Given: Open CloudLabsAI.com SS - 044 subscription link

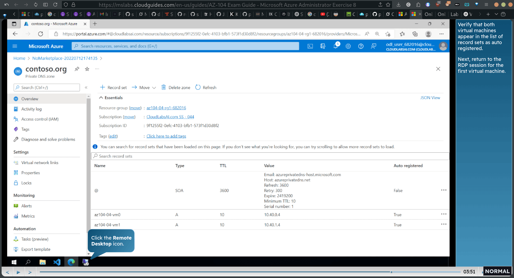Looking at the screenshot, I should pos(170,117).
